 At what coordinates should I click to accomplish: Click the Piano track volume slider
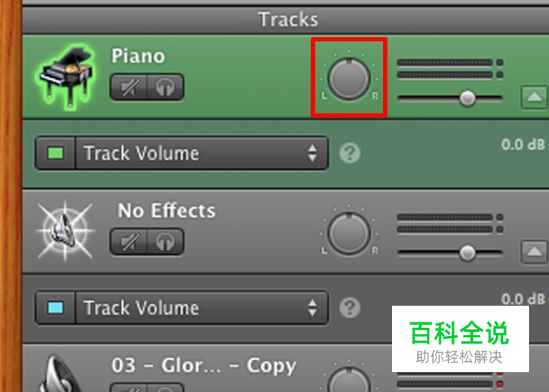[x=451, y=98]
